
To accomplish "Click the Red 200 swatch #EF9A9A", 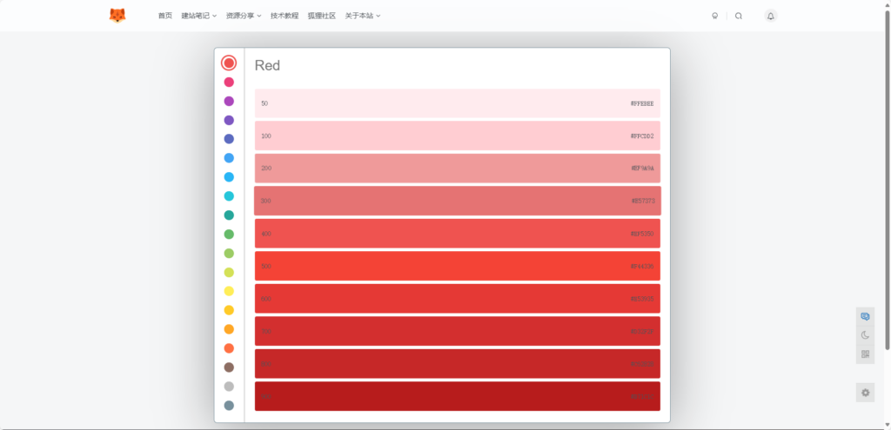I will [x=458, y=169].
